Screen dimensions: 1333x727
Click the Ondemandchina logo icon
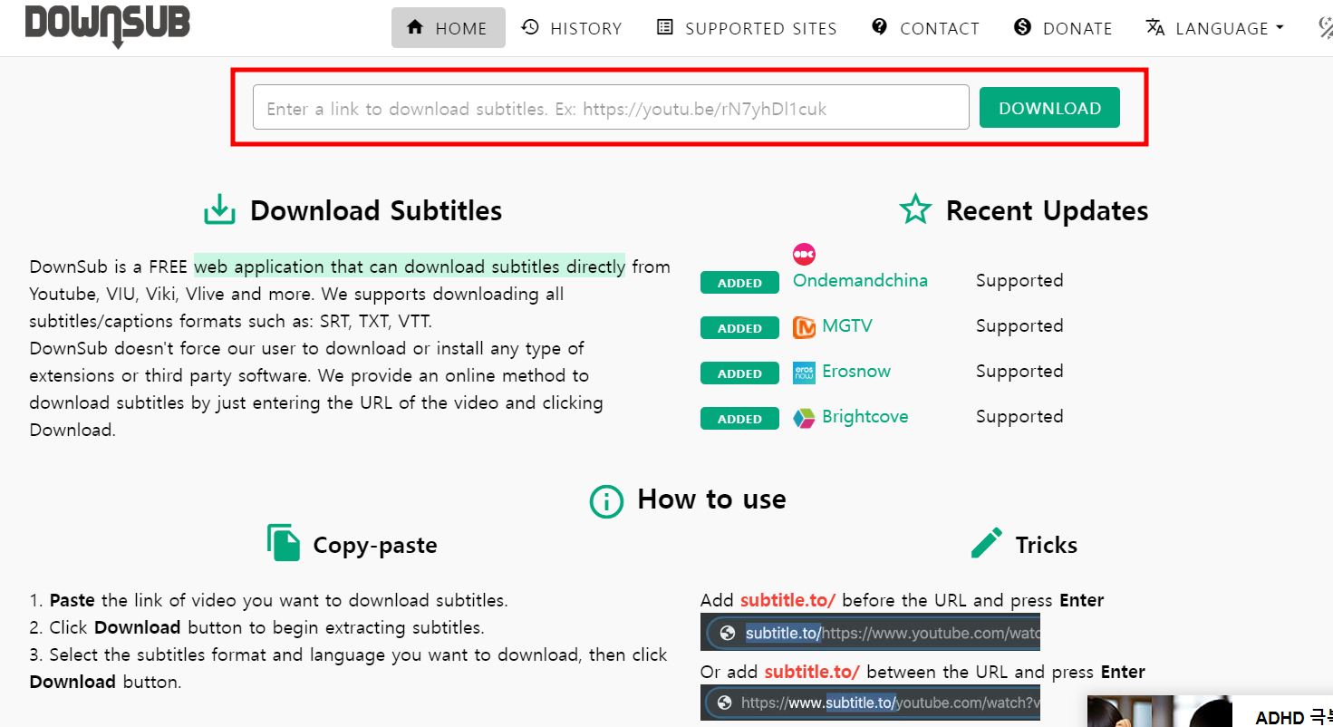click(804, 254)
